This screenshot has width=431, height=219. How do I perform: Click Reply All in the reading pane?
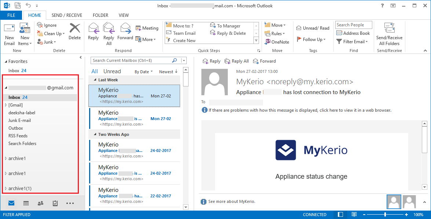pyautogui.click(x=237, y=61)
